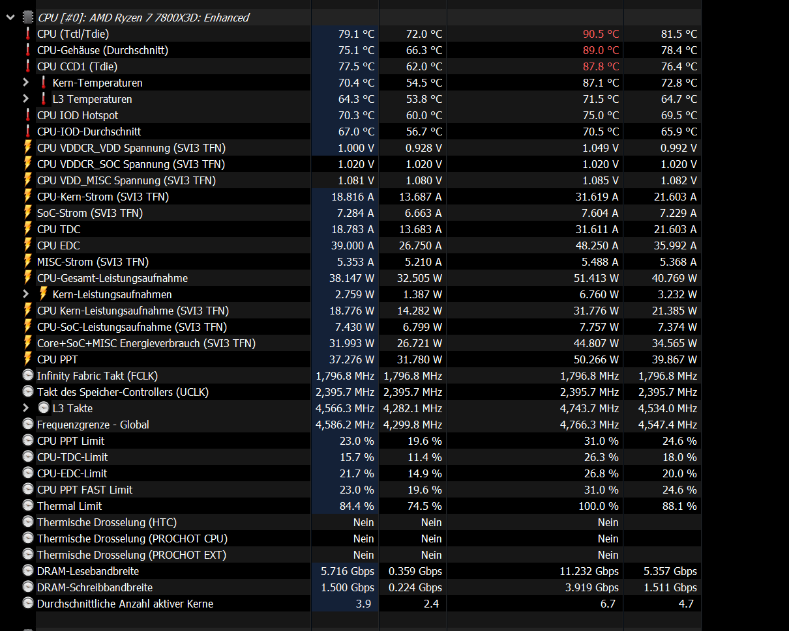Click the red 89.0 °C maximum value

click(x=601, y=50)
